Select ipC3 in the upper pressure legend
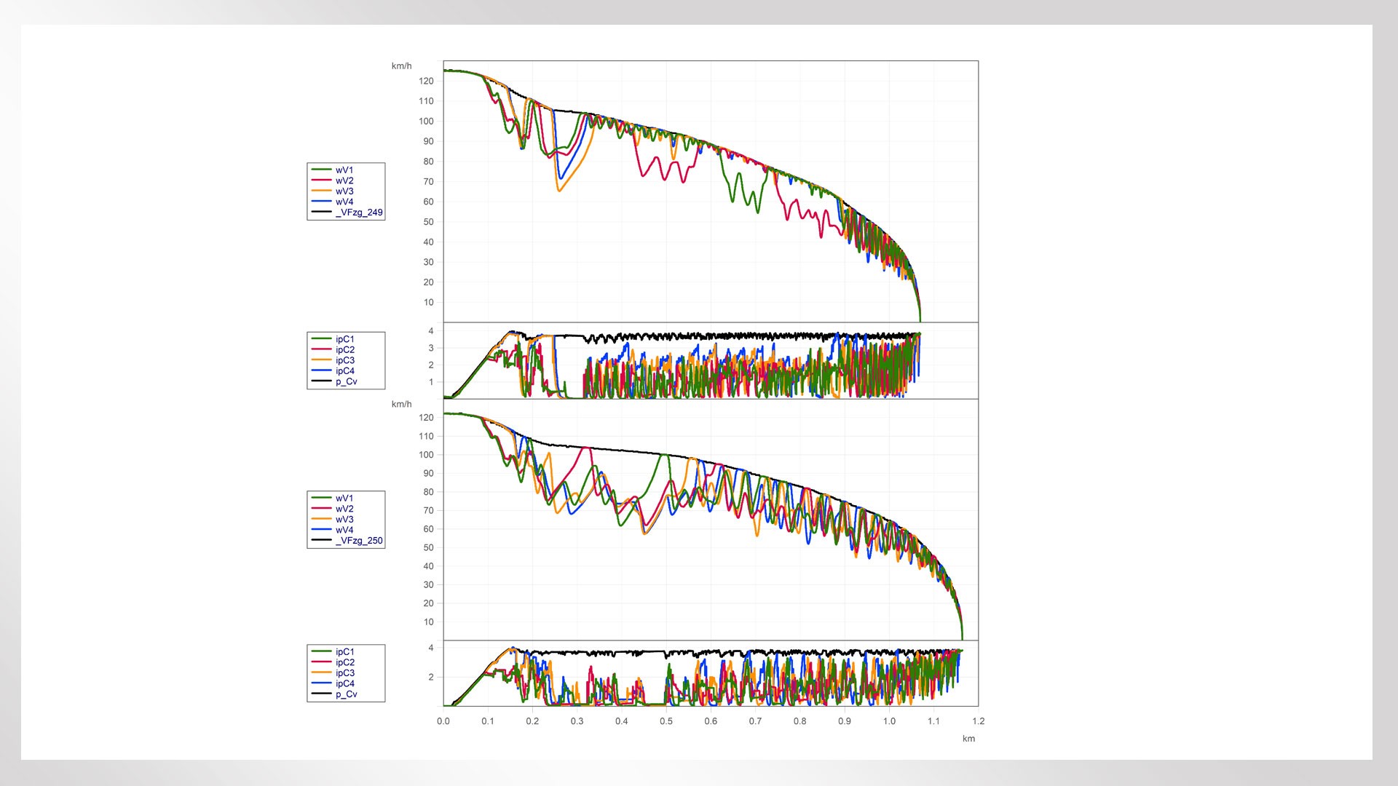1398x786 pixels. click(345, 360)
